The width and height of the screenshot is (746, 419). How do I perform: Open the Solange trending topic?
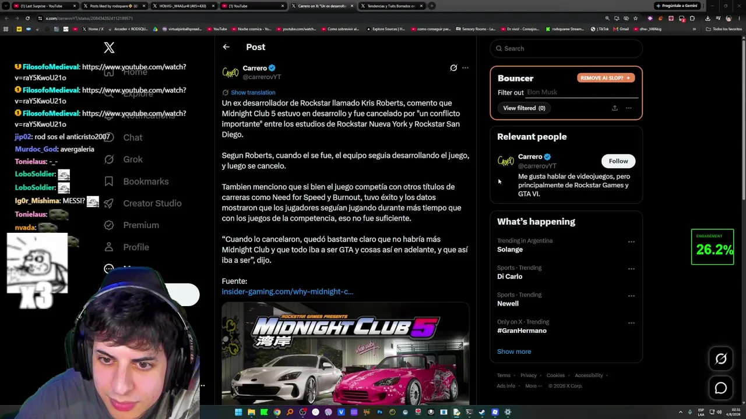point(510,250)
